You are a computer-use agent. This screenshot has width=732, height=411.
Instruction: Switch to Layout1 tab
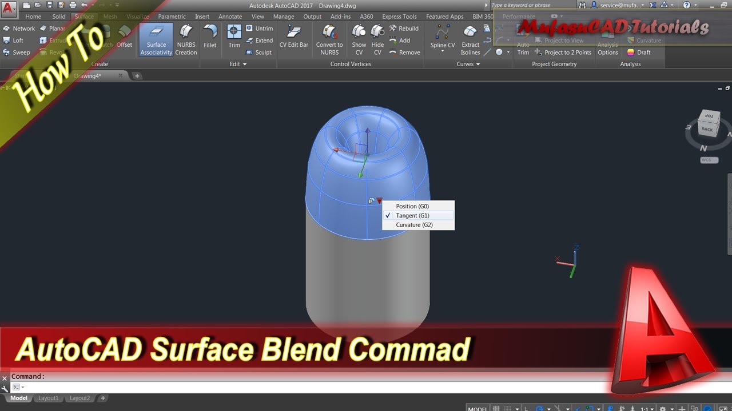tap(48, 398)
